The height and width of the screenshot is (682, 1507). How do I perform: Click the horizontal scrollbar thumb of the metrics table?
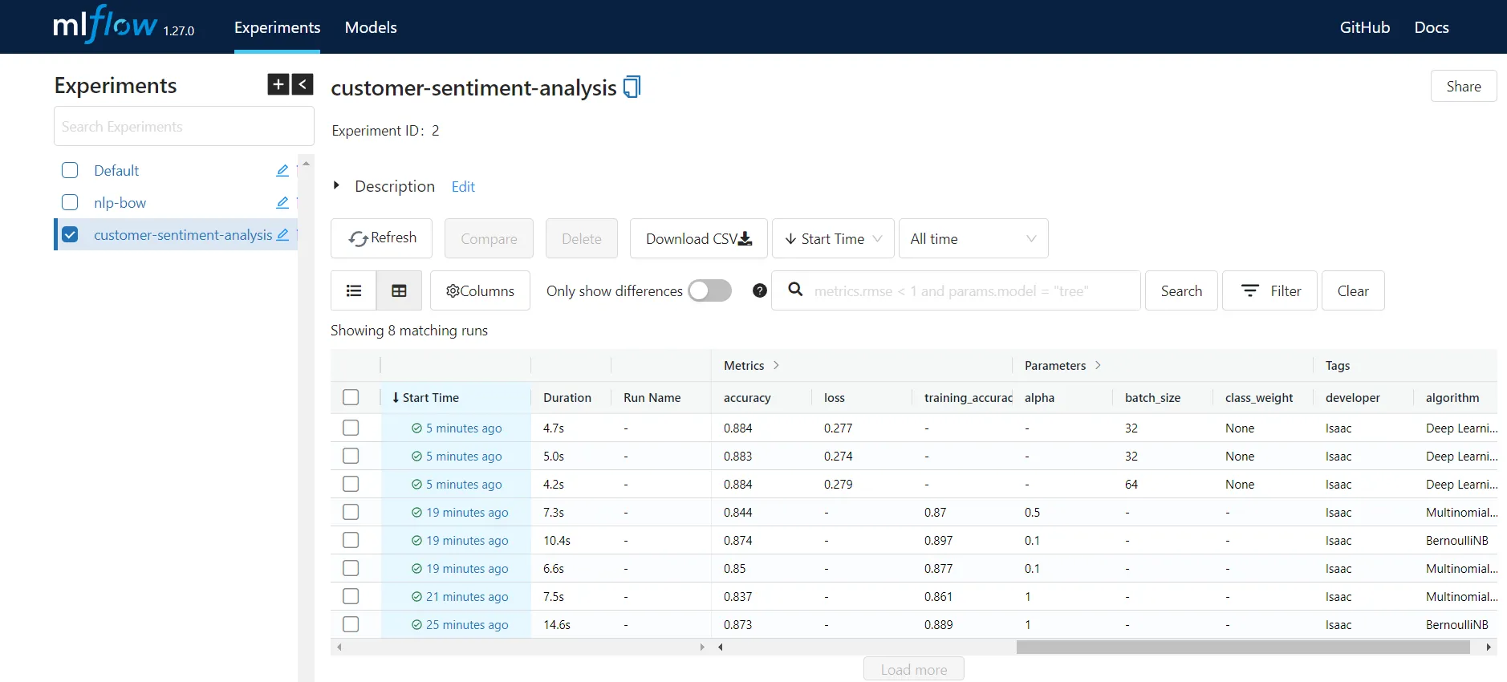[1243, 647]
